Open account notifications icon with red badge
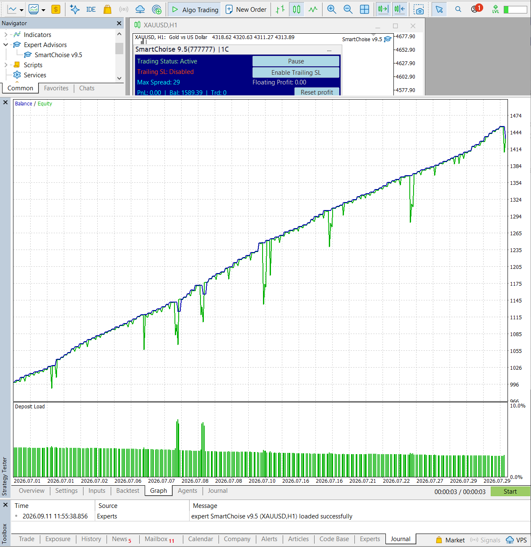 tap(476, 8)
